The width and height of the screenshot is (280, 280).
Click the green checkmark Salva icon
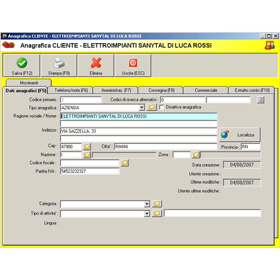[22, 63]
